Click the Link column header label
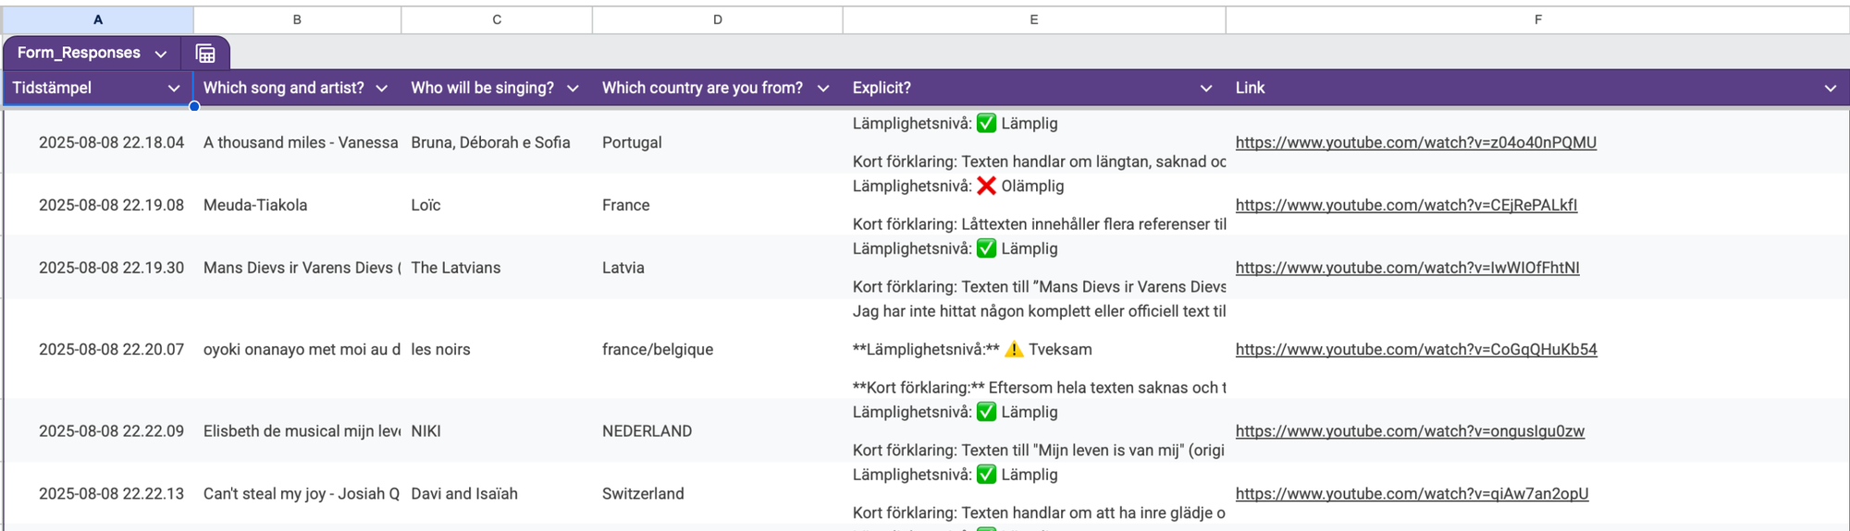Screen dimensions: 1850x531 pos(1250,89)
